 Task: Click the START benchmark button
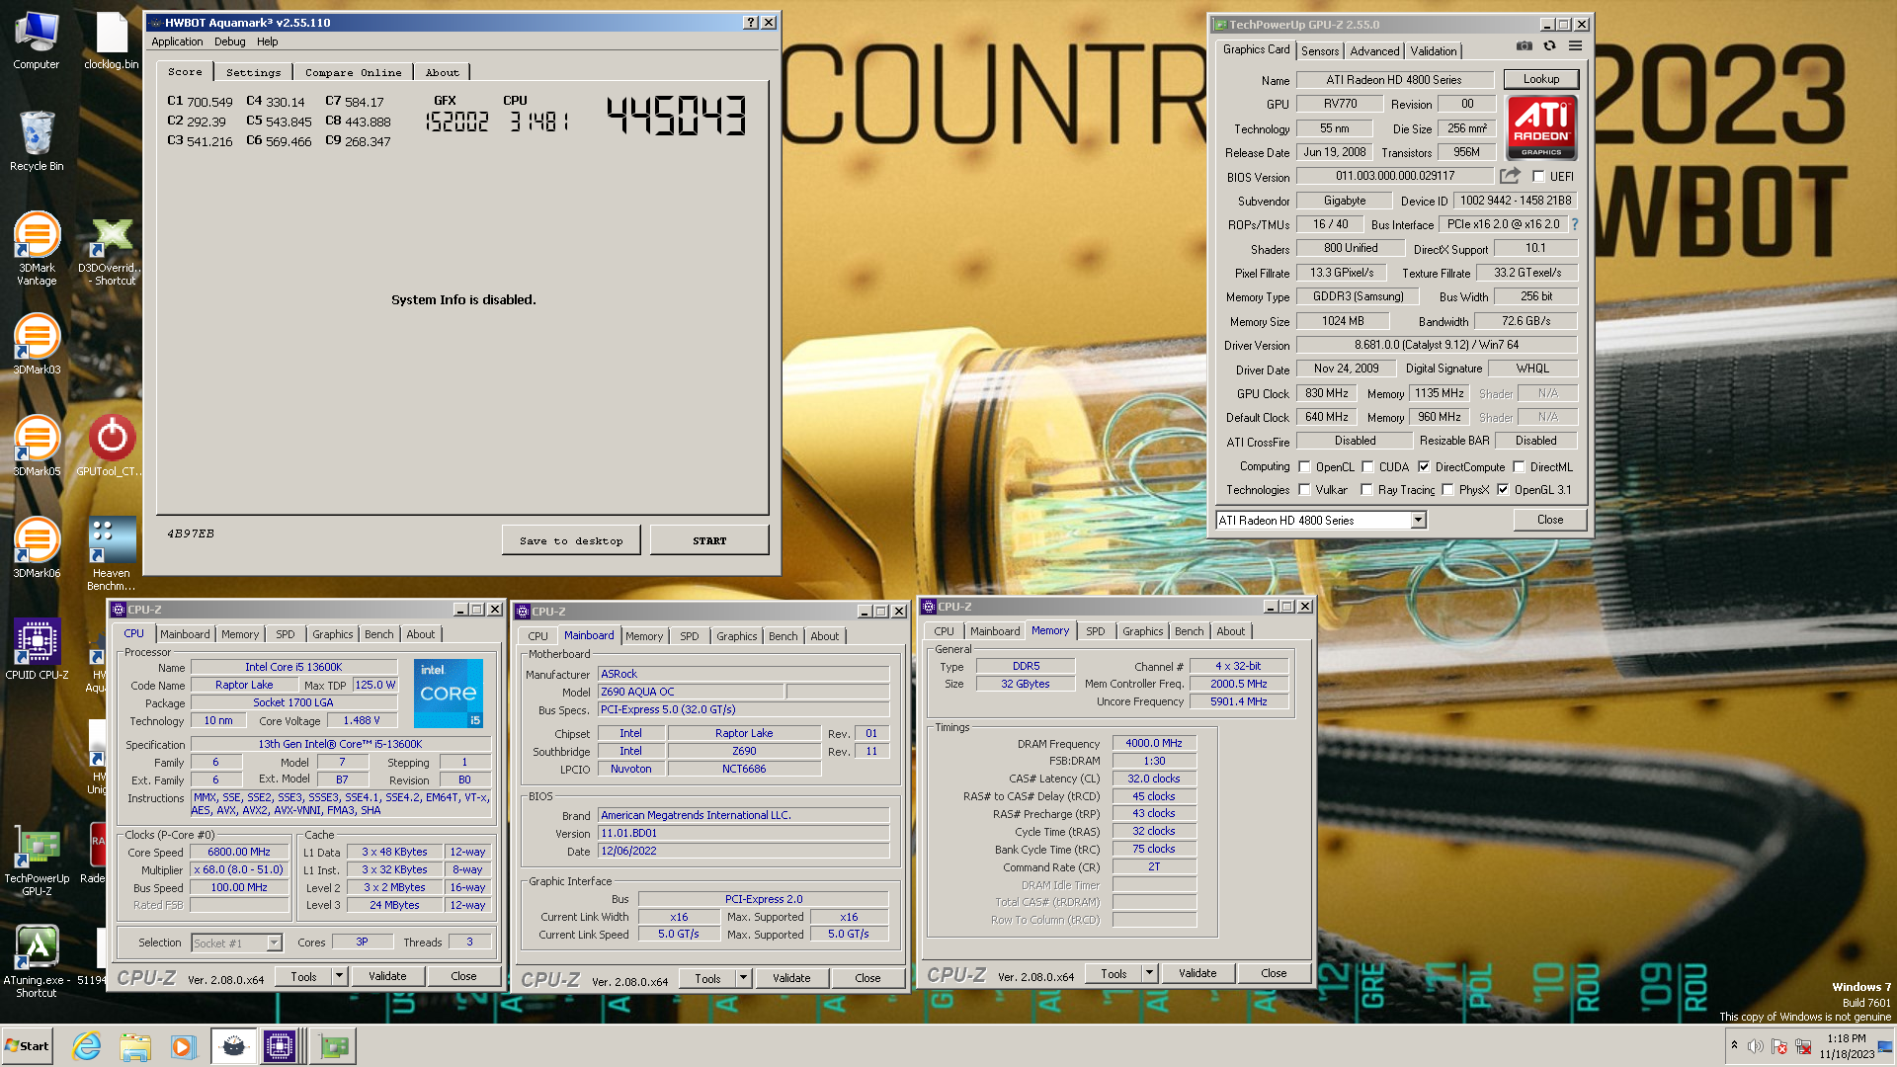click(x=709, y=540)
